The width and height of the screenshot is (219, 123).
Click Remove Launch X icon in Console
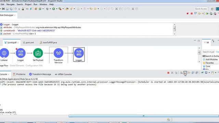172,73
